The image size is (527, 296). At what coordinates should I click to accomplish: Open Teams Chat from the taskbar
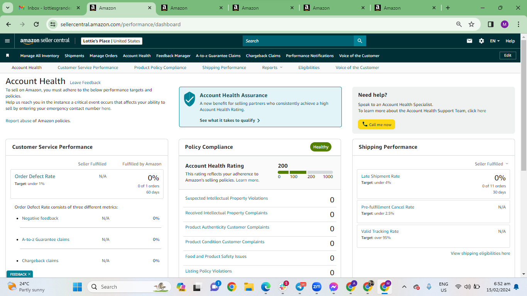click(x=215, y=287)
